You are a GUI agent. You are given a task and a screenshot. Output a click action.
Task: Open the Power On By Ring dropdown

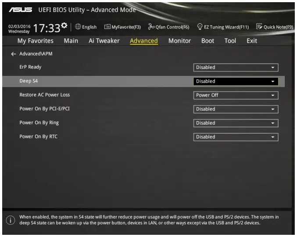236,123
